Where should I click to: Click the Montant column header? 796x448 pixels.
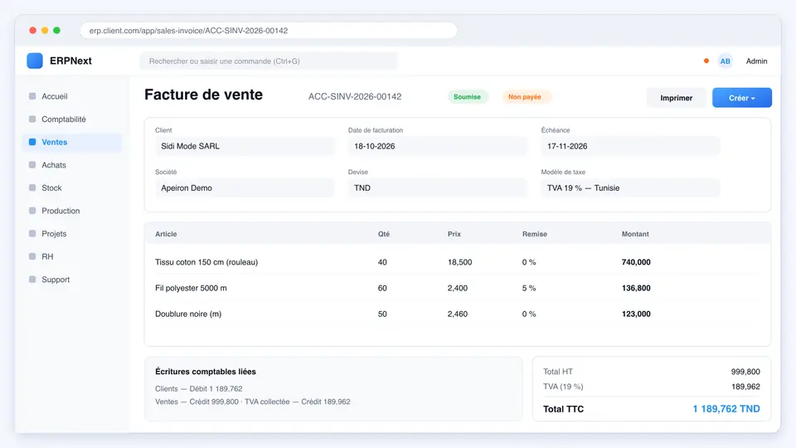635,234
